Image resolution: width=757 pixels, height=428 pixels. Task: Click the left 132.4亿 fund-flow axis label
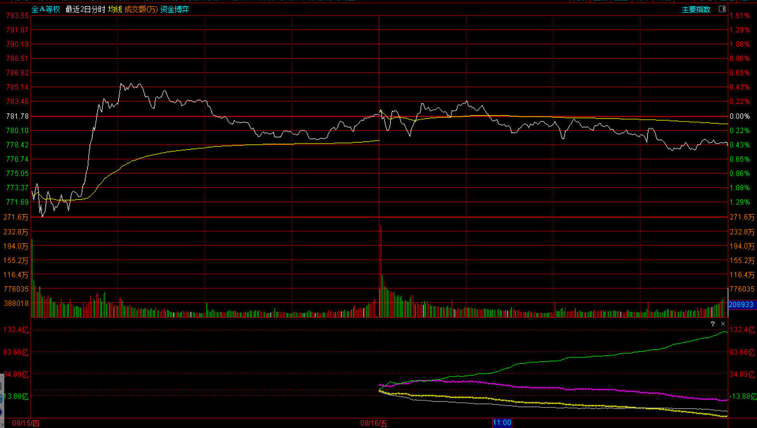16,330
